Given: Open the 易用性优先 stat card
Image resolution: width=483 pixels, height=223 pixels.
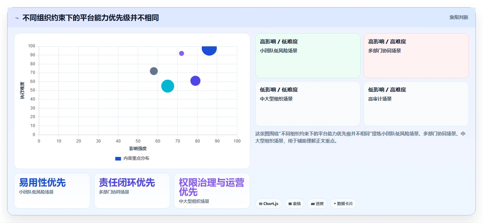Looking at the screenshot, I should click(x=52, y=191).
